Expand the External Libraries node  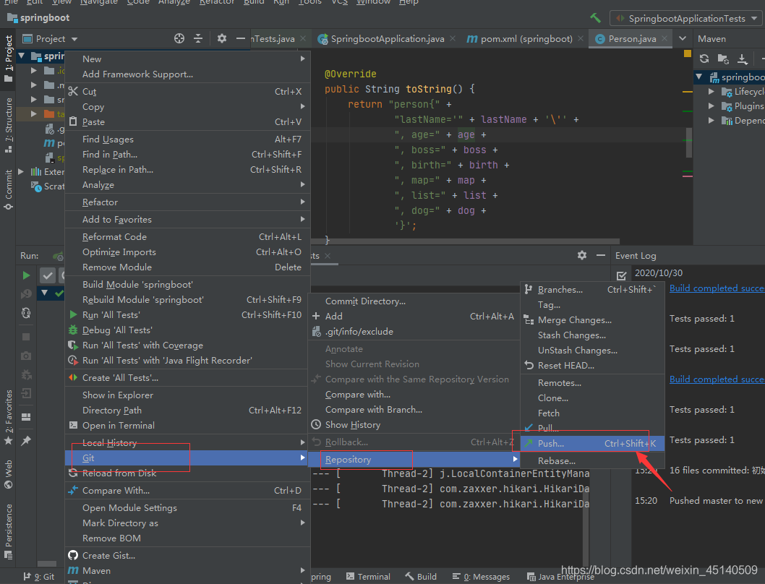coord(21,172)
